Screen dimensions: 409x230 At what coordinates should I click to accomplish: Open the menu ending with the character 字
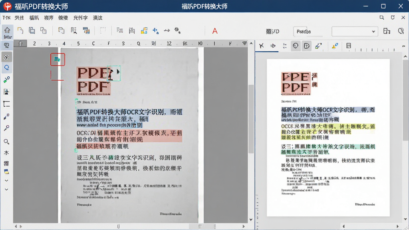80,18
